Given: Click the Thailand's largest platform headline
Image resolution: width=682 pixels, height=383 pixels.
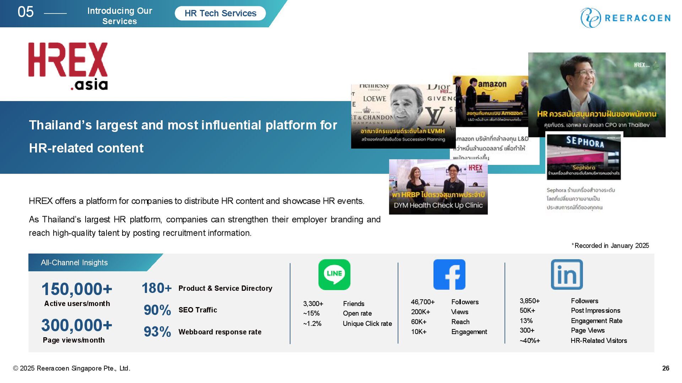Looking at the screenshot, I should [183, 136].
